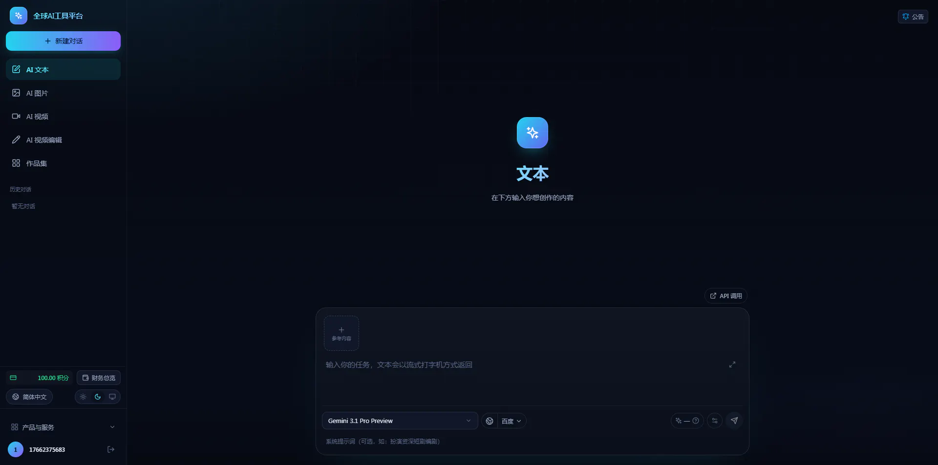Open the 简体中文 language selector
Screen dimensions: 938x465
(29, 397)
